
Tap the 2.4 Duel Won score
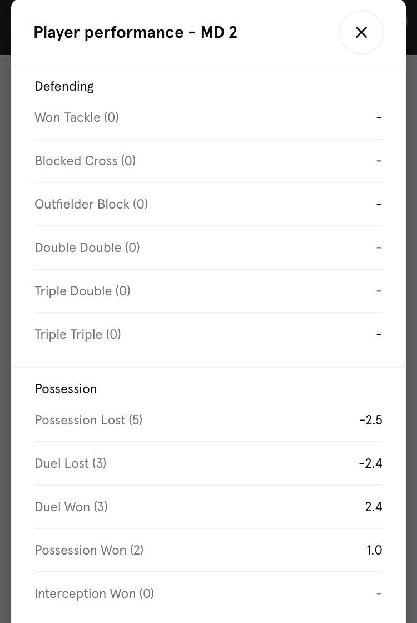point(373,507)
